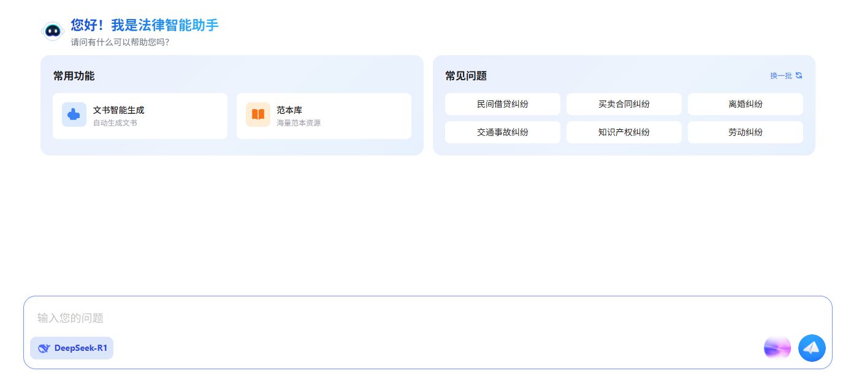Screen dimensions: 851x379
Task: Click the whale logo on the DeepSeek-R1 chip
Action: pos(44,348)
